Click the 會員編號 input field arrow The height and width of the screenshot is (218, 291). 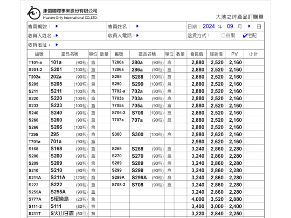[x=57, y=26]
